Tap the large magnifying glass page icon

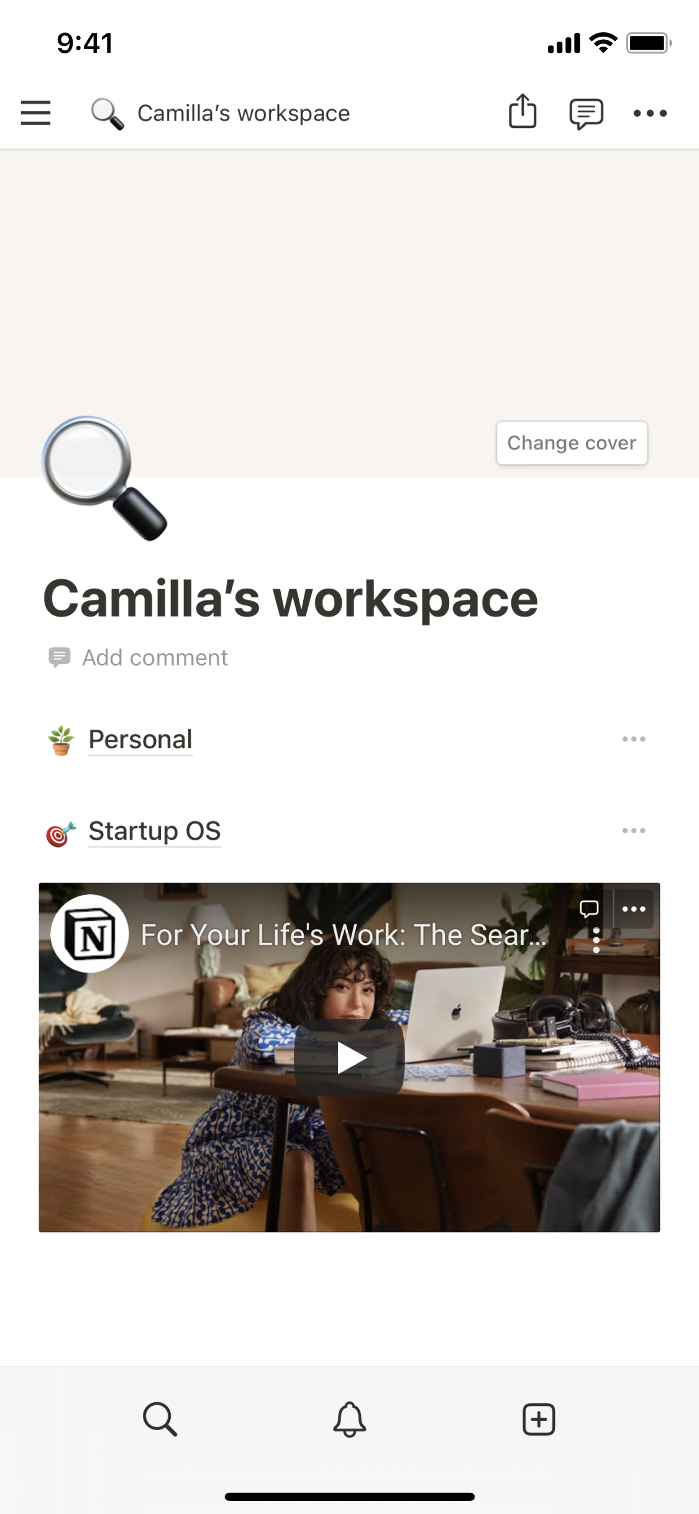point(104,478)
